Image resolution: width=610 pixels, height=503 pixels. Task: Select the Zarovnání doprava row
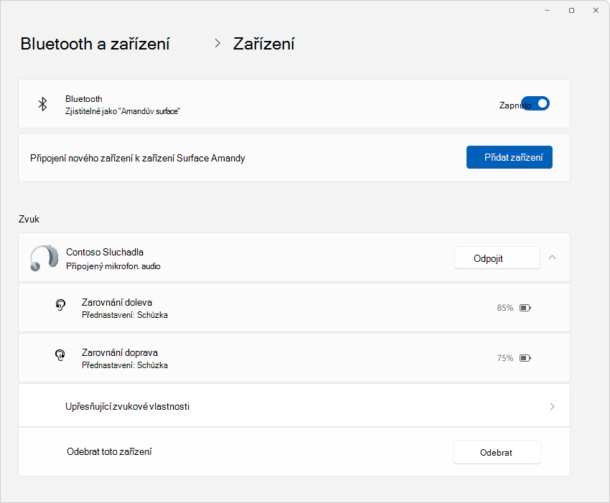[294, 358]
